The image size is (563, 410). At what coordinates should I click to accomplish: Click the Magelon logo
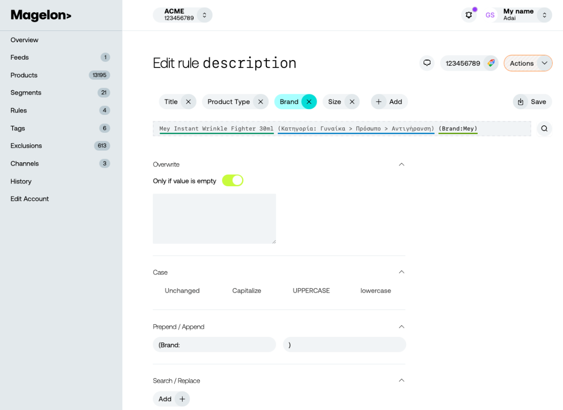41,15
